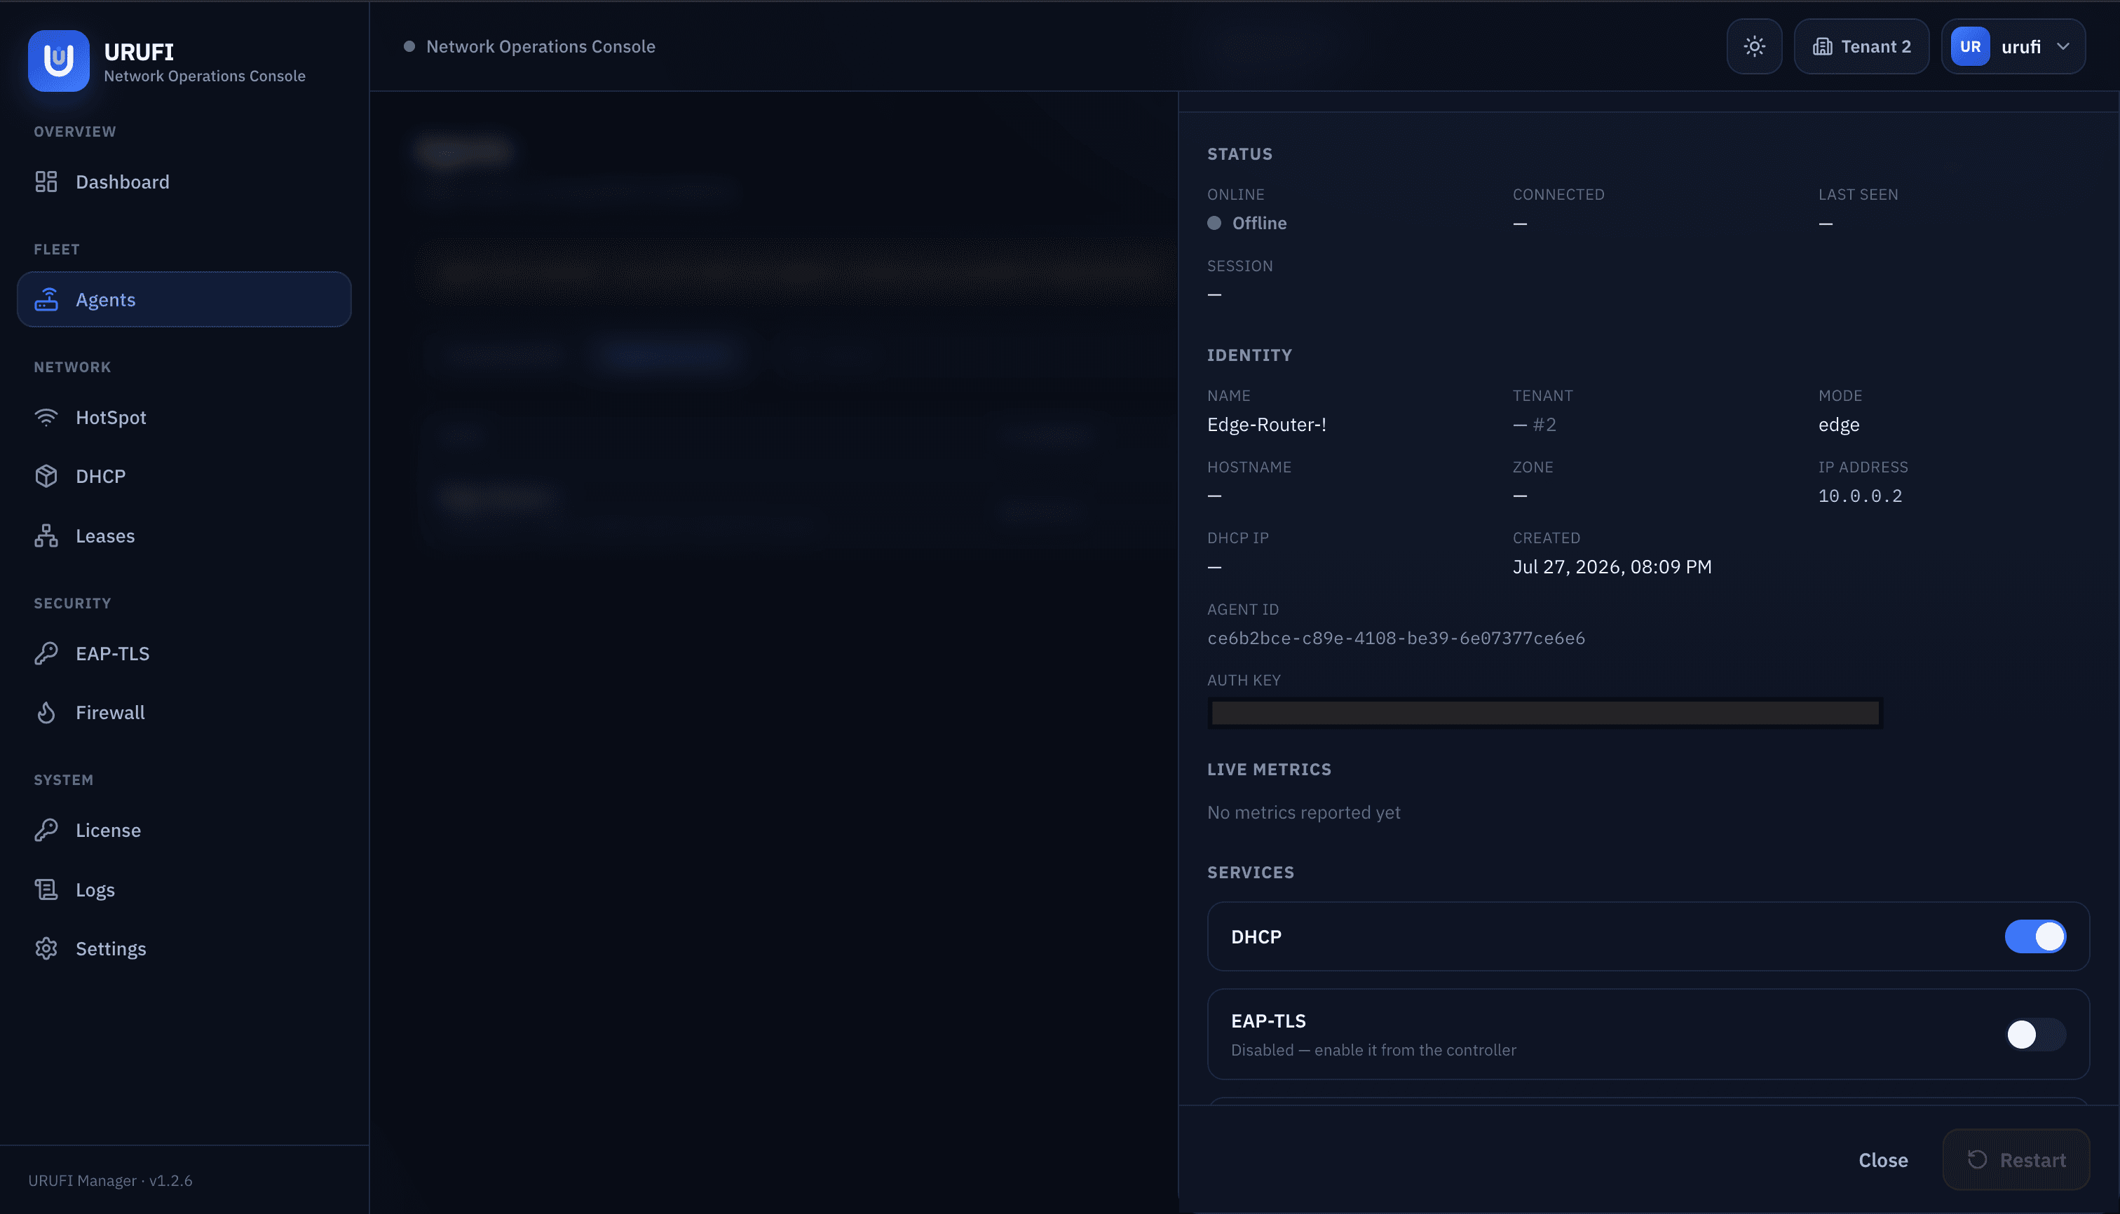2120x1214 pixels.
Task: Click the UR avatar badge
Action: [x=1970, y=47]
